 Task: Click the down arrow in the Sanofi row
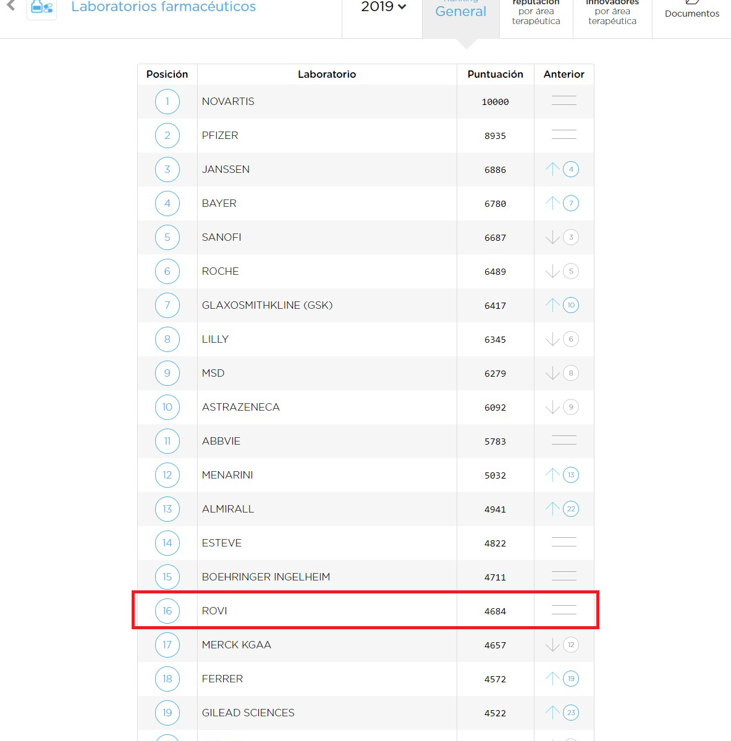click(x=552, y=238)
